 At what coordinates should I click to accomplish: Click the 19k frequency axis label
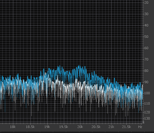coord(47,127)
